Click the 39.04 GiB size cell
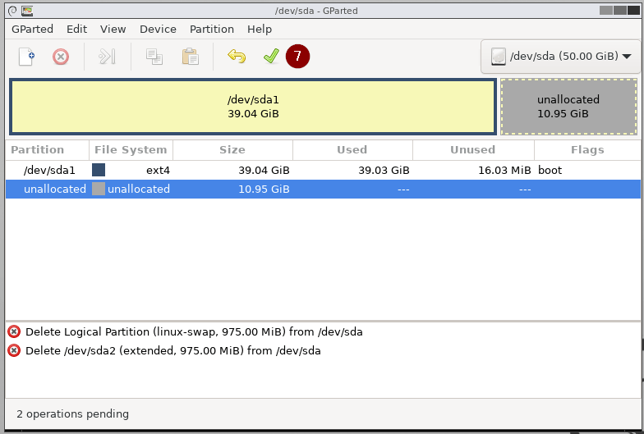Viewport: 644px width, 434px height. click(x=264, y=171)
